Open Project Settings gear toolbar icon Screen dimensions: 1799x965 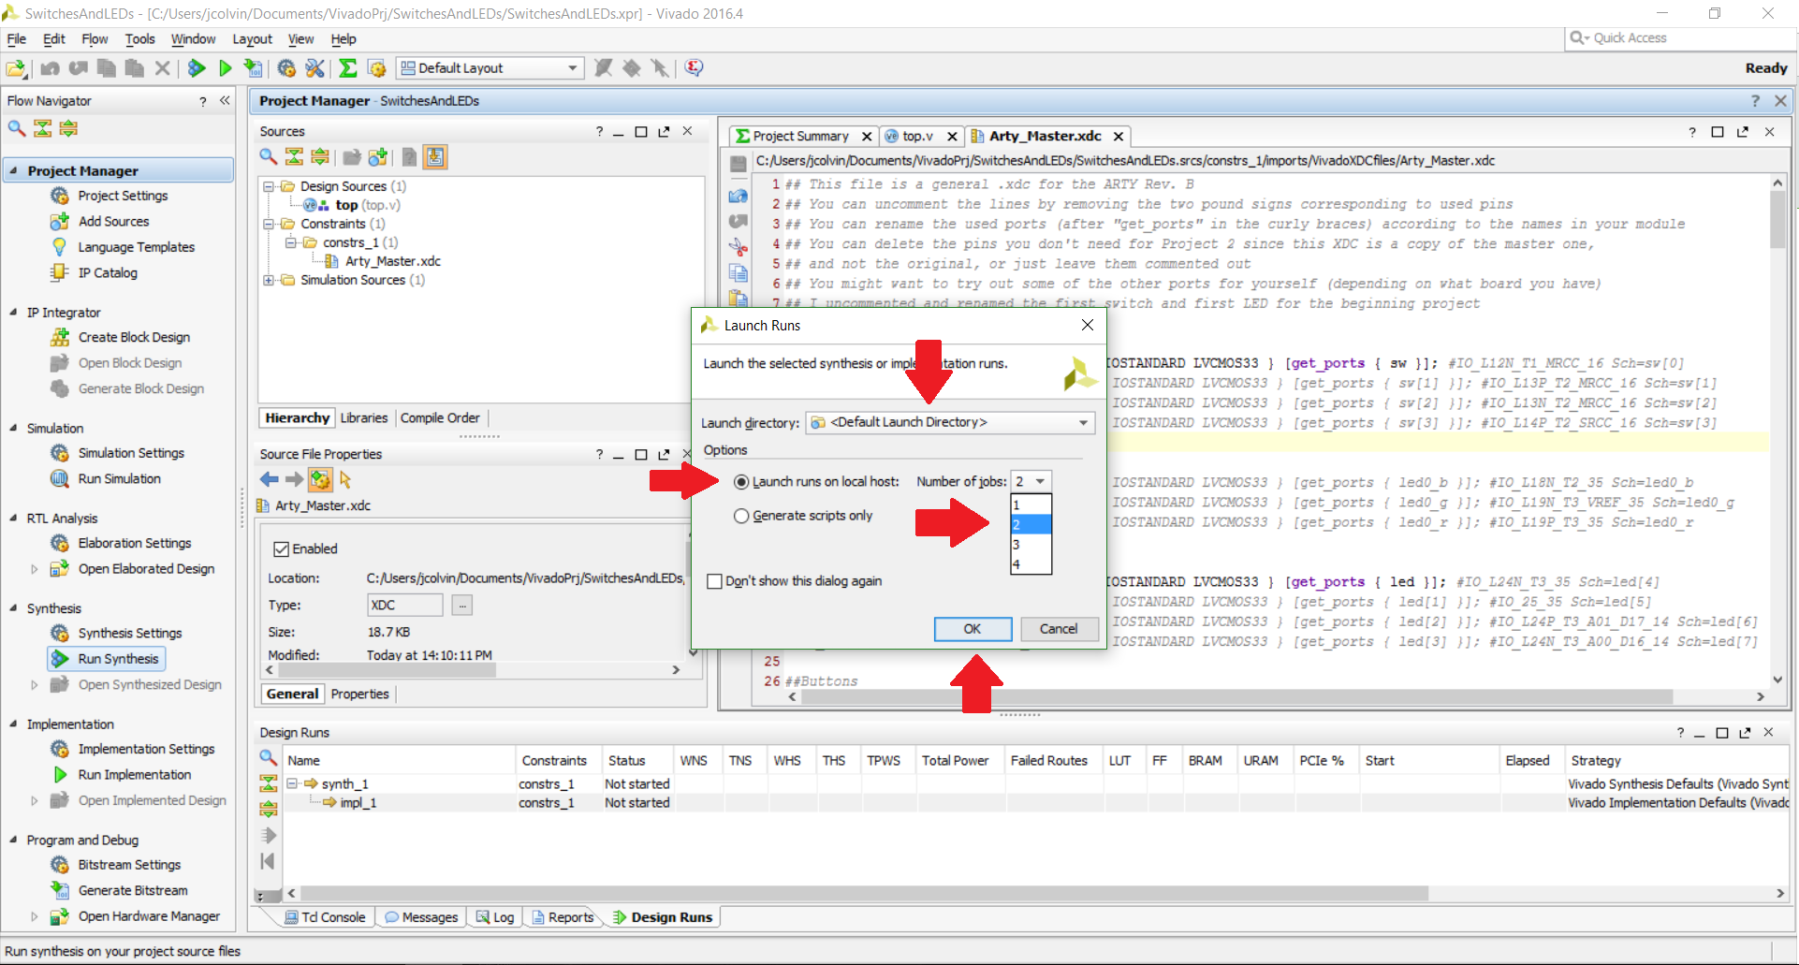pyautogui.click(x=286, y=68)
